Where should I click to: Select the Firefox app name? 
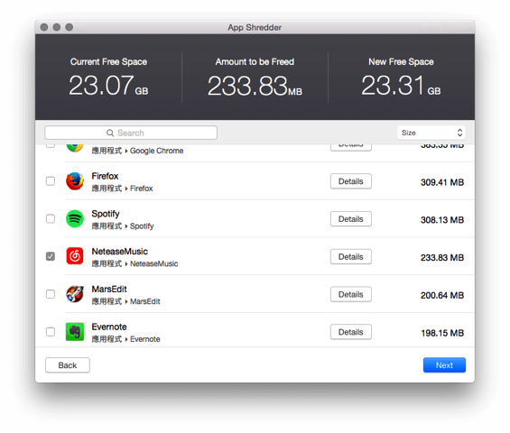coord(105,176)
